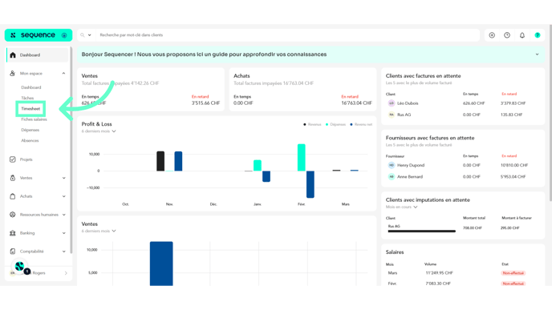The width and height of the screenshot is (552, 310).
Task: Click the teal help icon in header
Action: [x=538, y=35]
